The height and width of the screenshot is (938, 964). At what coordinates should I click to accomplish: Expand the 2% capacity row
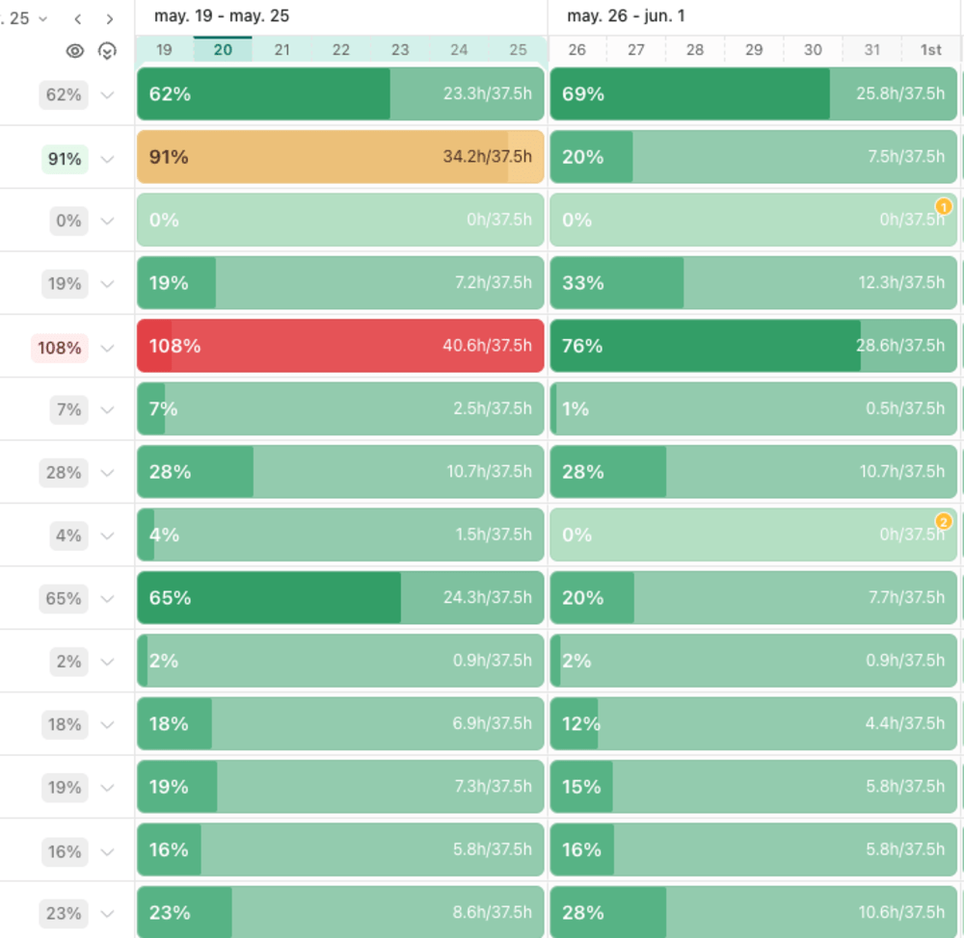pyautogui.click(x=107, y=662)
